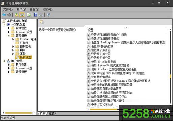This screenshot has width=173, height=121.
Task: Click the folder icon of 系统
Action: coord(17,54)
